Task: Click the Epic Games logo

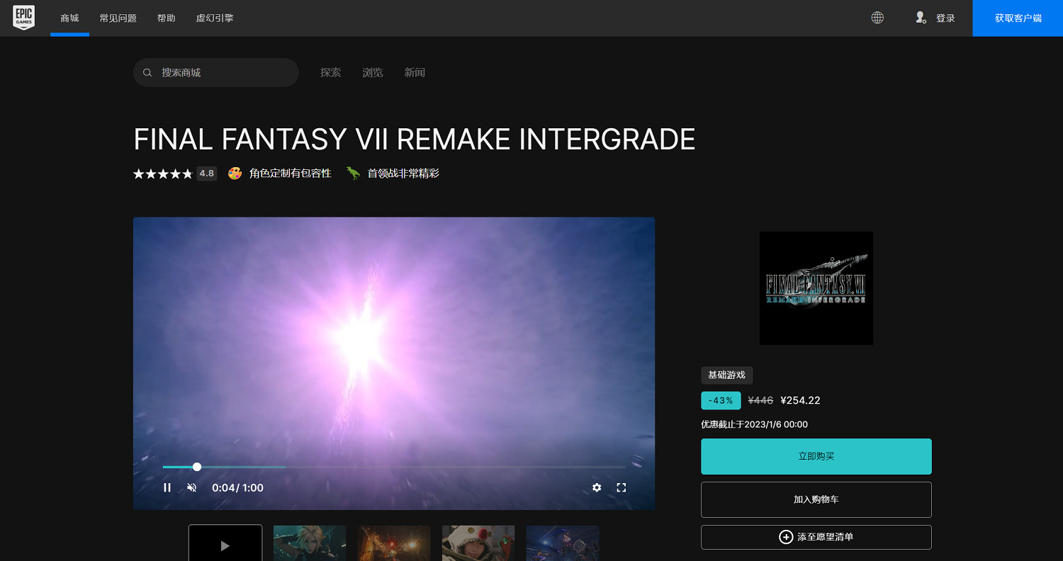Action: [x=23, y=18]
